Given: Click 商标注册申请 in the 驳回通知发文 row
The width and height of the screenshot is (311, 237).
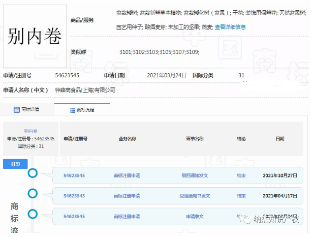Looking at the screenshot, I should [x=127, y=175].
